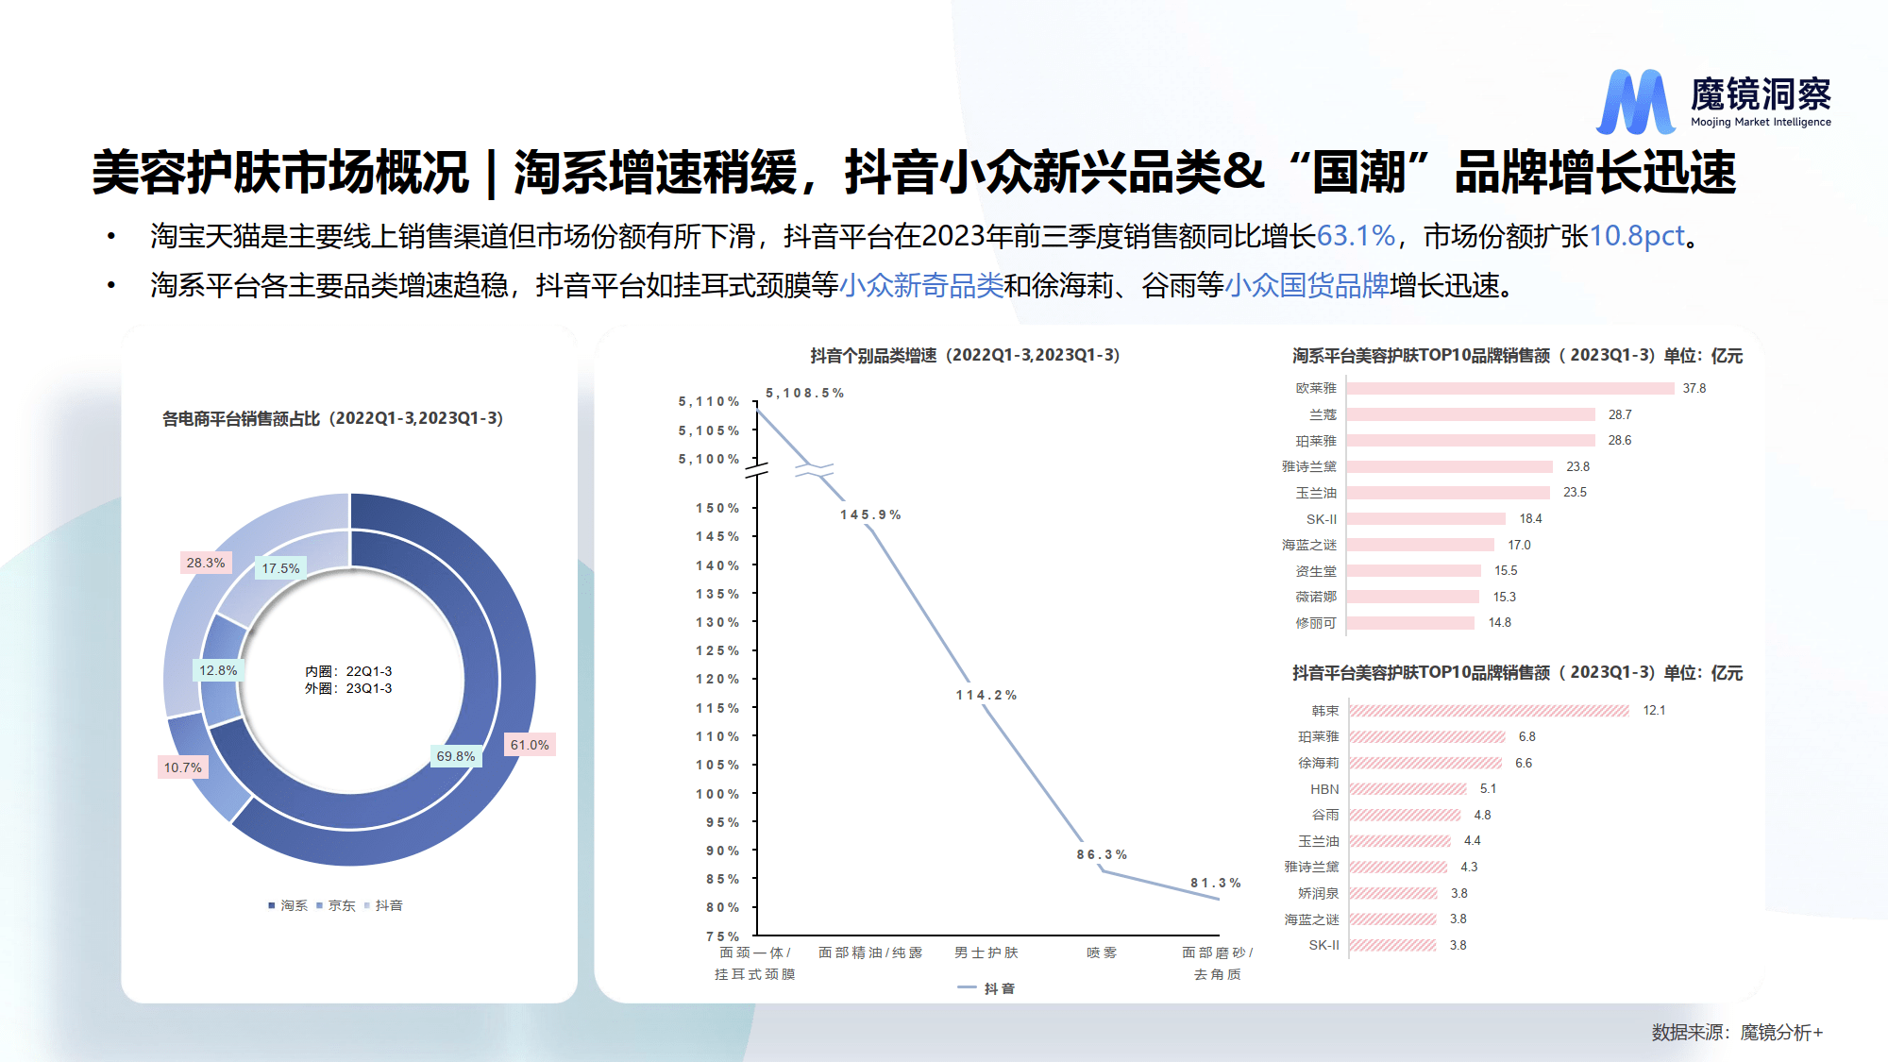Image resolution: width=1888 pixels, height=1062 pixels.
Task: Click the 挂耳式颈膜 axis label
Action: coord(755,974)
